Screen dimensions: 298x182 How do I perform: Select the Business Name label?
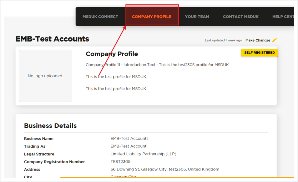39,139
